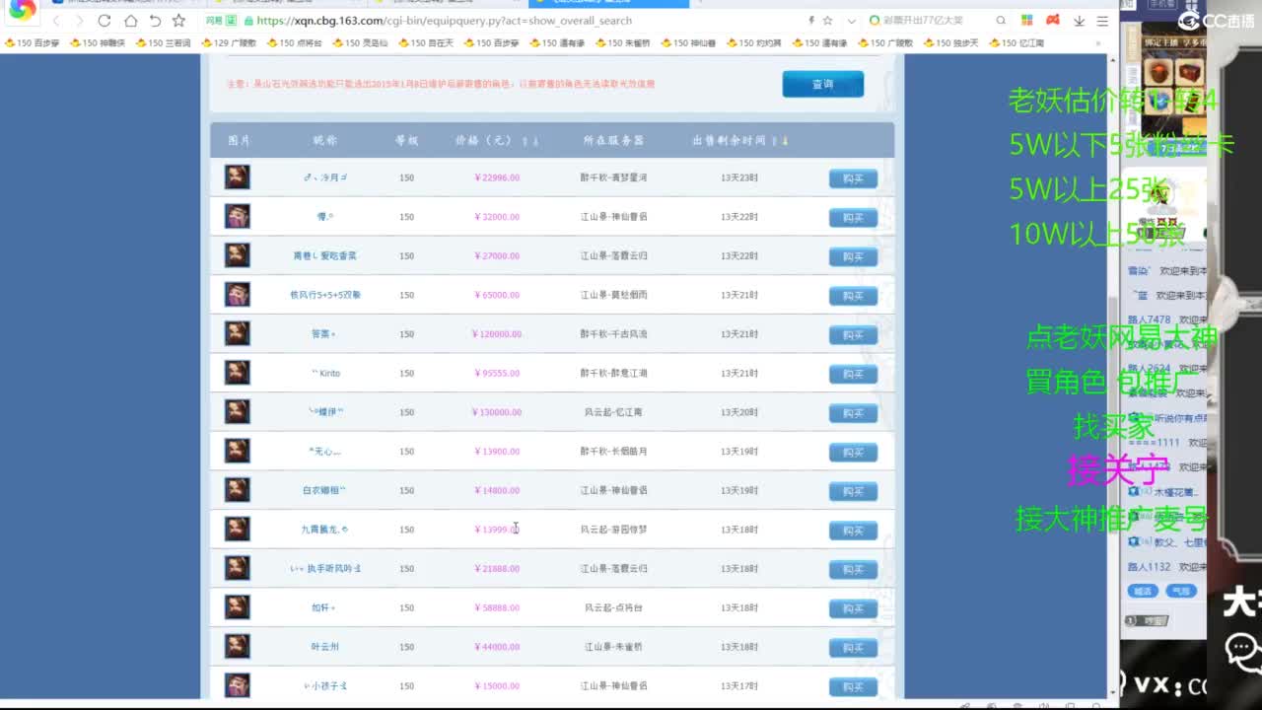Viewport: 1262px width, 710px height.
Task: Open the '150 三界词' bookmark
Action: point(164,43)
